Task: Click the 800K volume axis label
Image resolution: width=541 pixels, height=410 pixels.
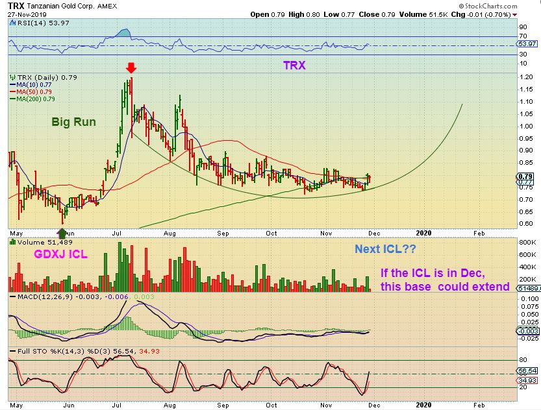Action: pyautogui.click(x=527, y=242)
